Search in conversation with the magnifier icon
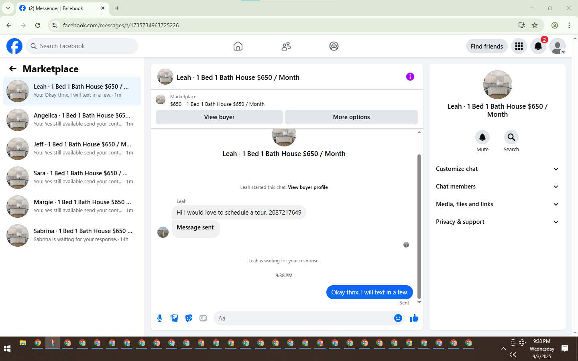The width and height of the screenshot is (578, 361). (511, 137)
